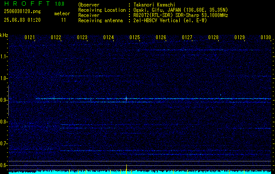
Task: Click the Observer field label
Action: click(89, 5)
